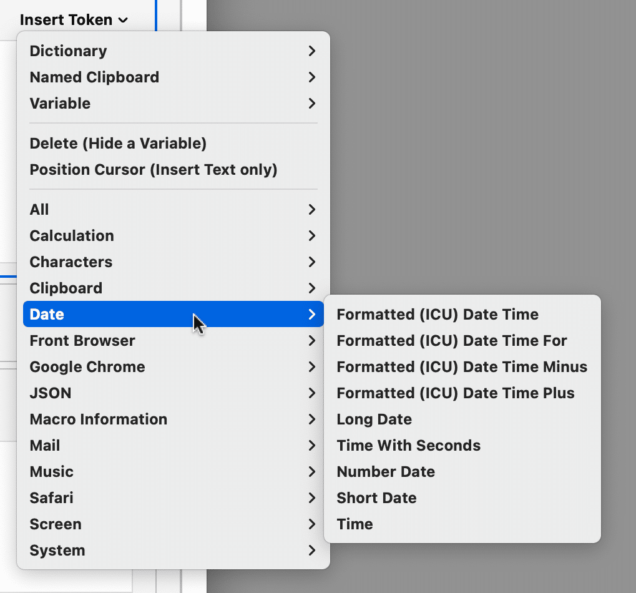Choose the Short Date token
The width and height of the screenshot is (636, 593).
[376, 498]
